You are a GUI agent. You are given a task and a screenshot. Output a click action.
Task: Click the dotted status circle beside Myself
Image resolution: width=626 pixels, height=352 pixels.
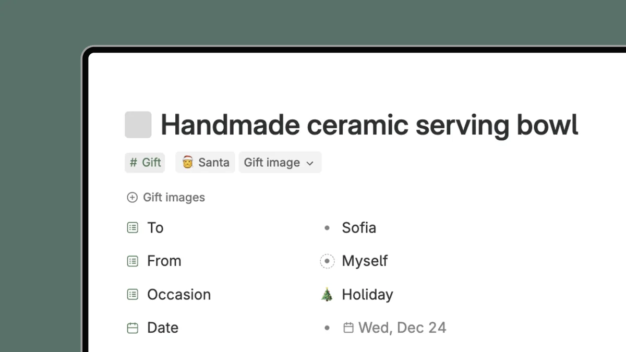(x=327, y=261)
